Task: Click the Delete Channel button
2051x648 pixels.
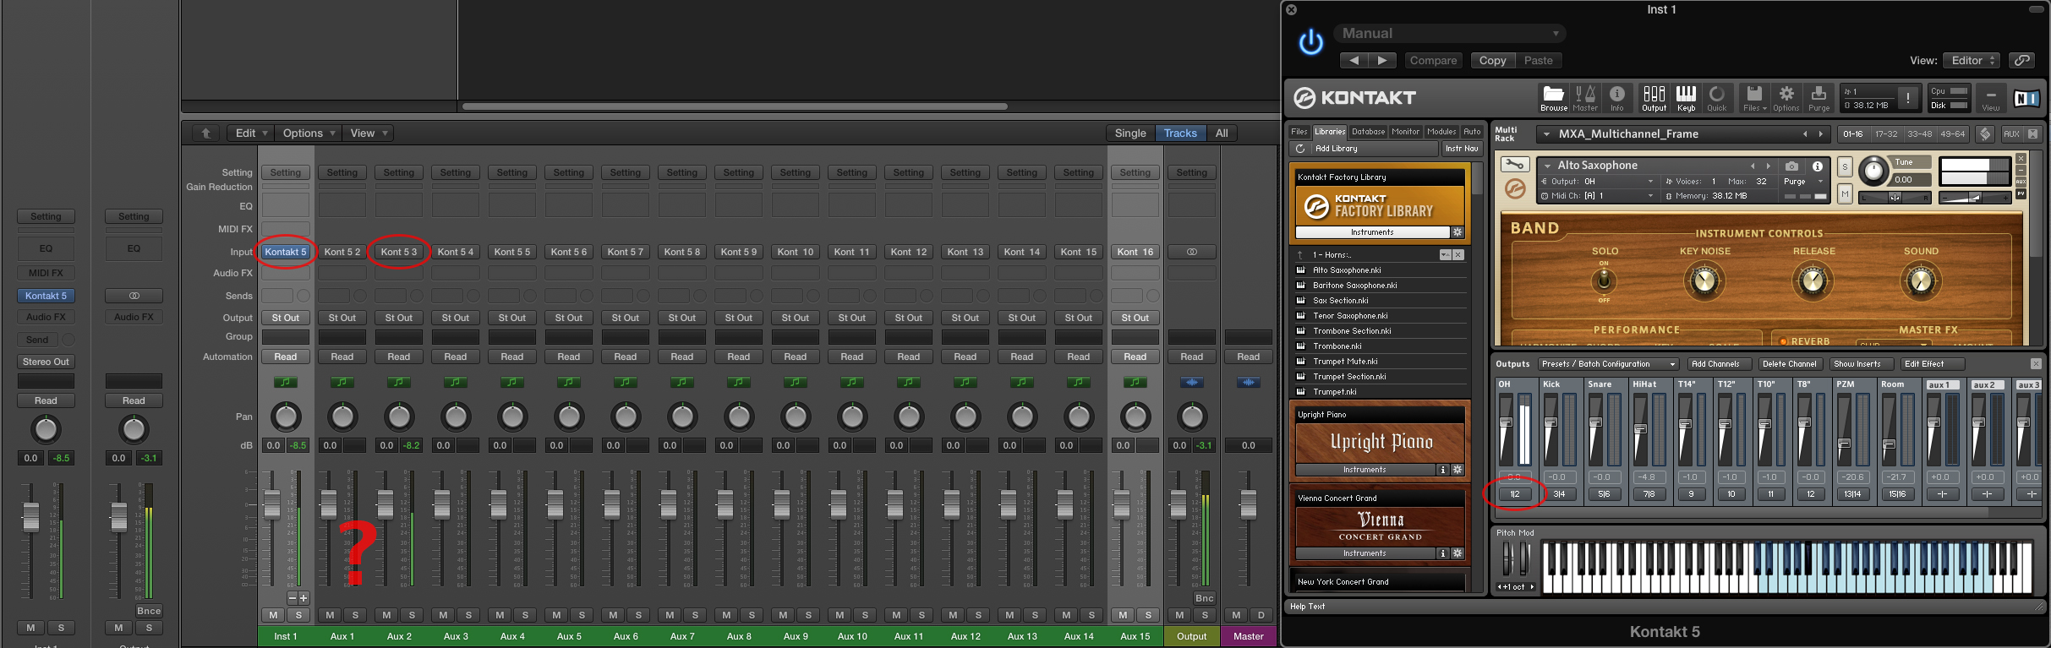Action: (1789, 364)
